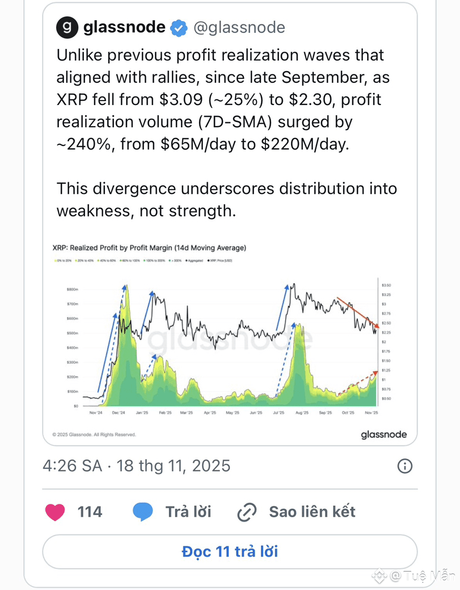Viewport: 460px width, 590px height.
Task: Click the 114 likes count
Action: click(90, 512)
